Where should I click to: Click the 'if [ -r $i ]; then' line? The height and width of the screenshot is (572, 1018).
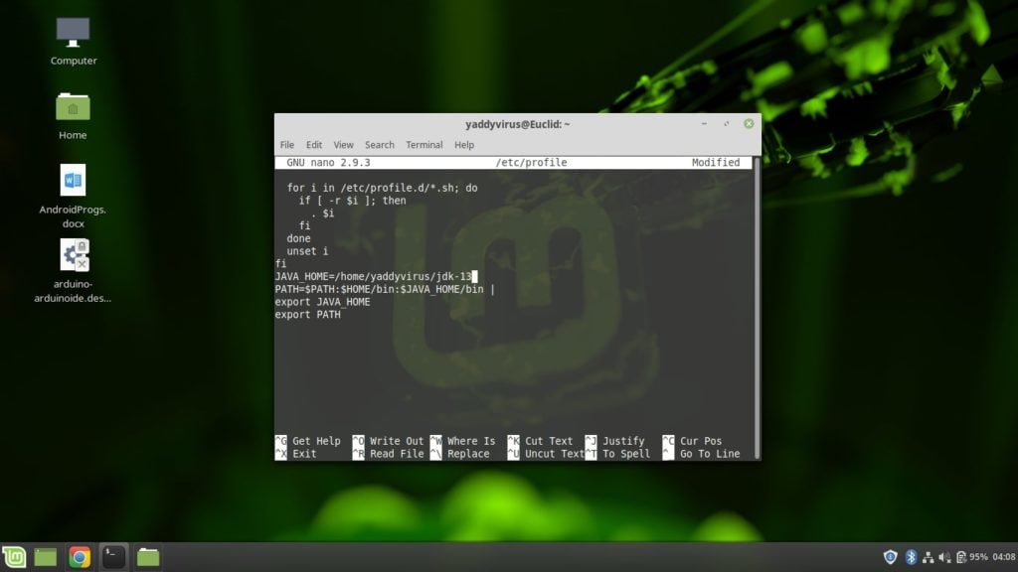point(353,201)
